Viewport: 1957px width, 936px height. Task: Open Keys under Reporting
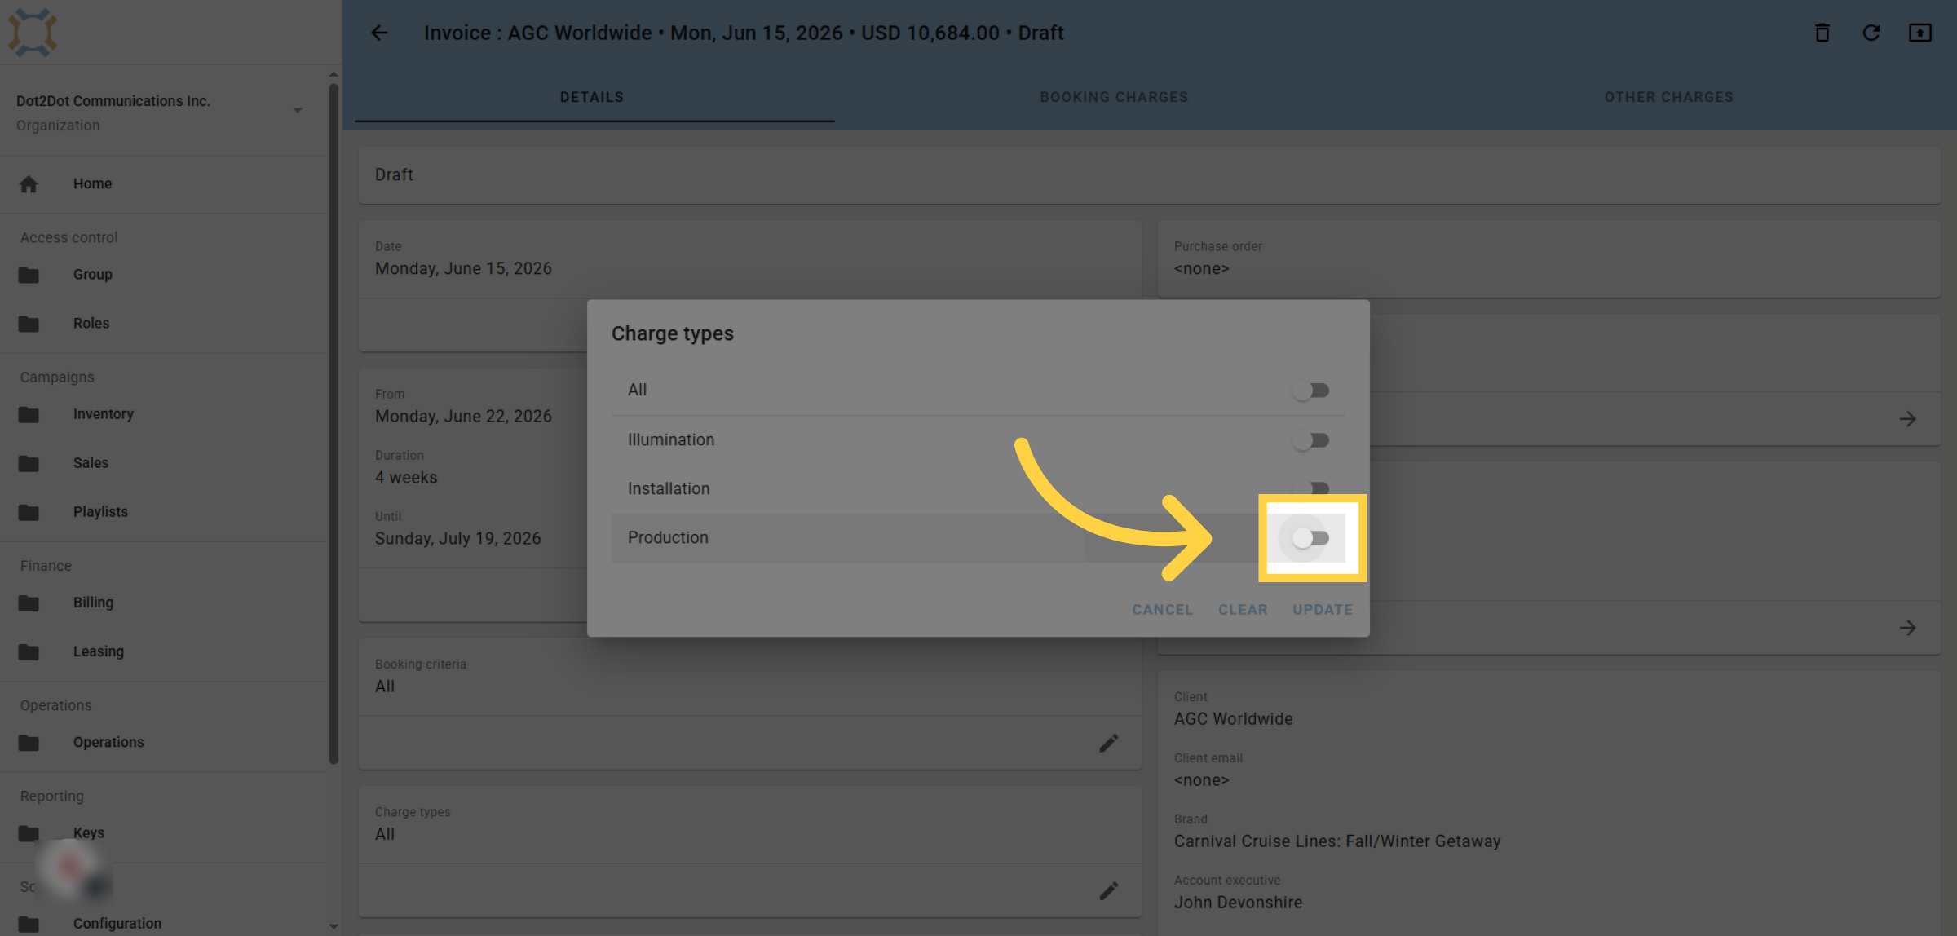(x=88, y=832)
